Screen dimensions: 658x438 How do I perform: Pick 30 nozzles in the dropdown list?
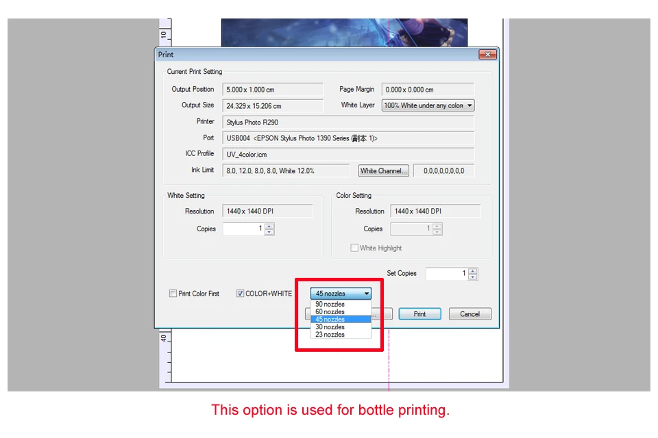(x=330, y=327)
